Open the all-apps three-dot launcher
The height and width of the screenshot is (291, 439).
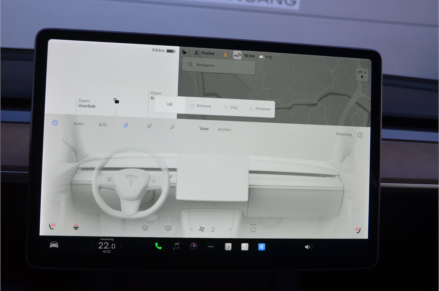[211, 247]
